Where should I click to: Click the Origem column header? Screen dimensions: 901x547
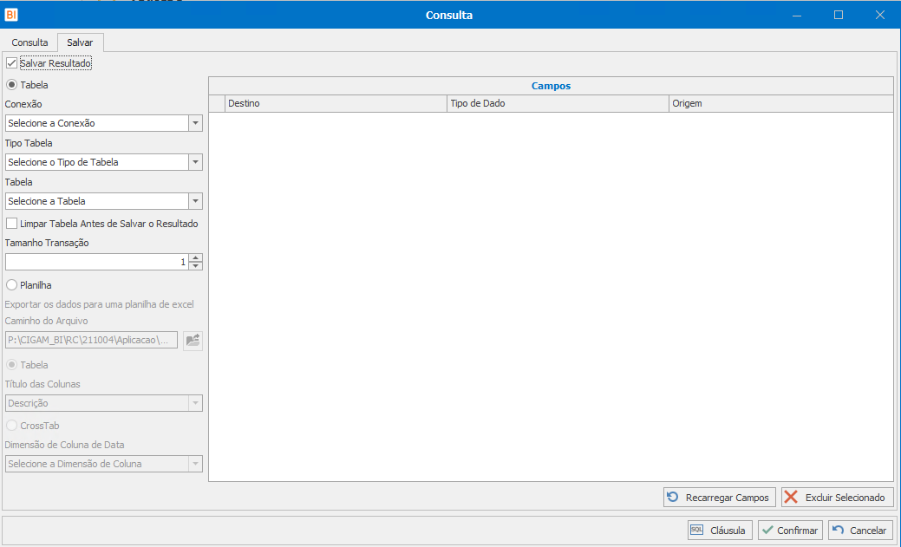781,103
